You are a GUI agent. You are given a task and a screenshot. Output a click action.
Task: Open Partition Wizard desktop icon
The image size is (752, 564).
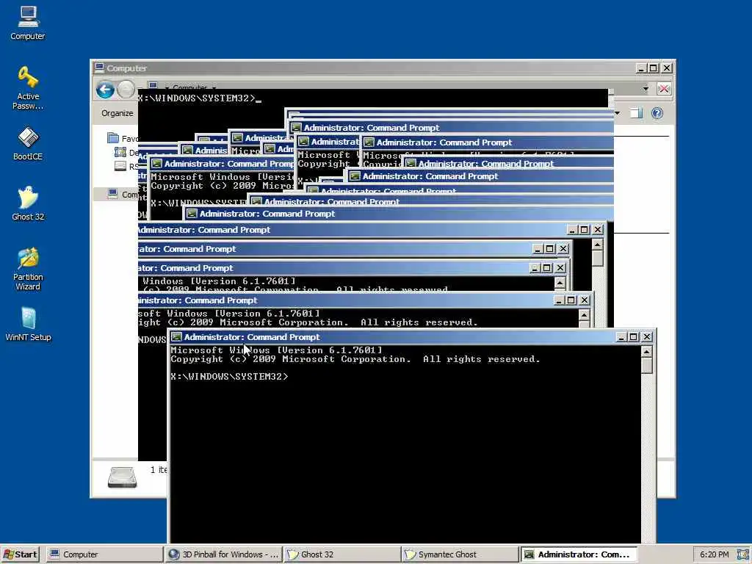(28, 269)
